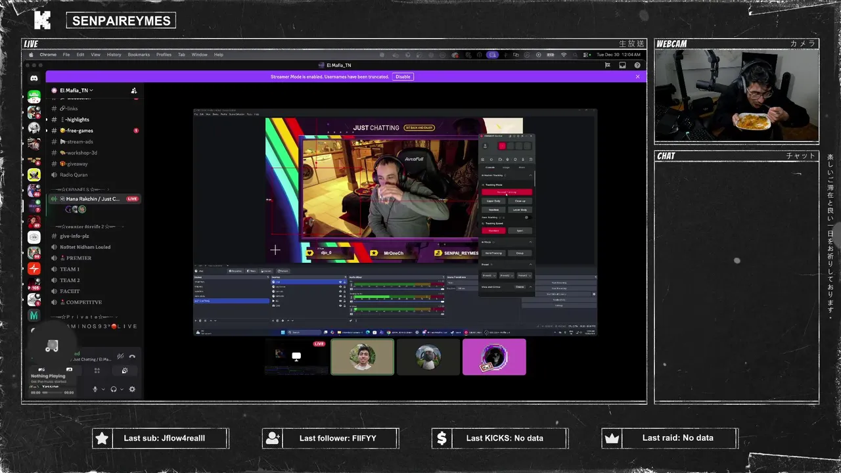Open the activities grid icon in voice panel

point(97,371)
